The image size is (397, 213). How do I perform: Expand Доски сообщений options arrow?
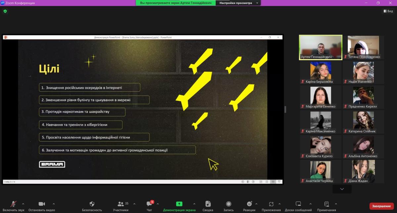[310, 204]
